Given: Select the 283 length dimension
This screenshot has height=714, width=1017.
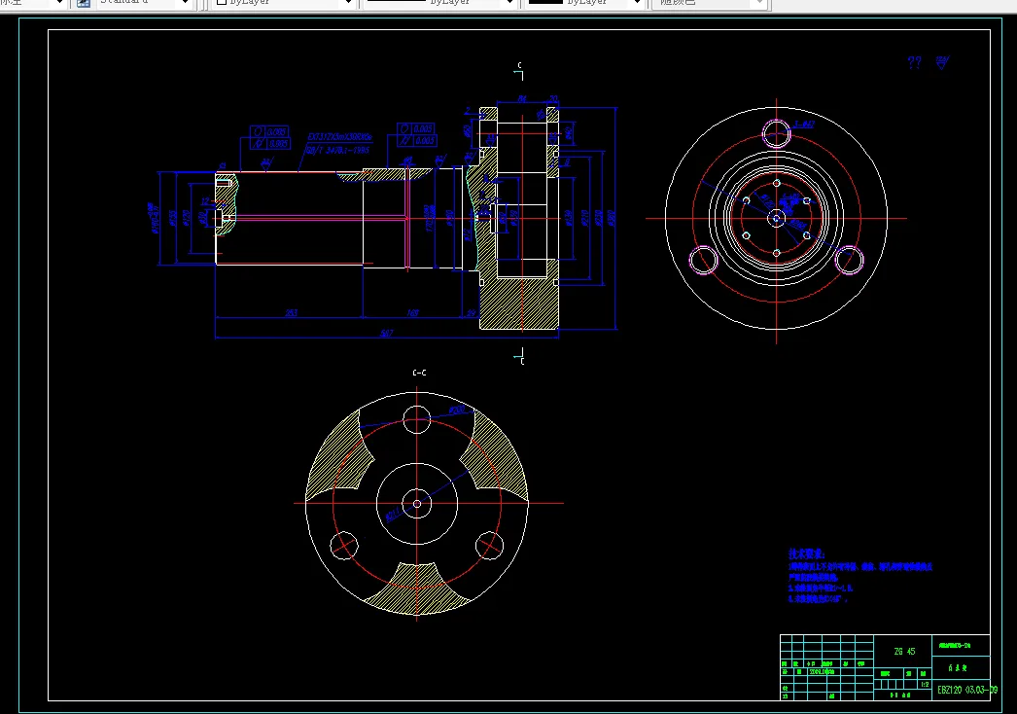Looking at the screenshot, I should [291, 312].
